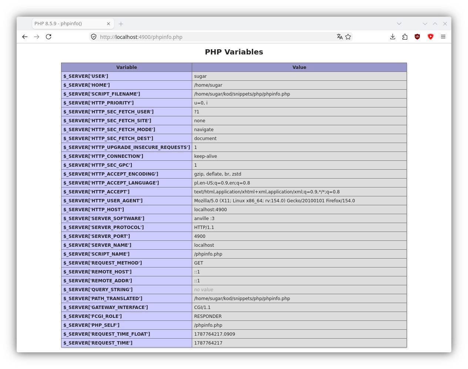Click the Variable column header

(x=127, y=67)
